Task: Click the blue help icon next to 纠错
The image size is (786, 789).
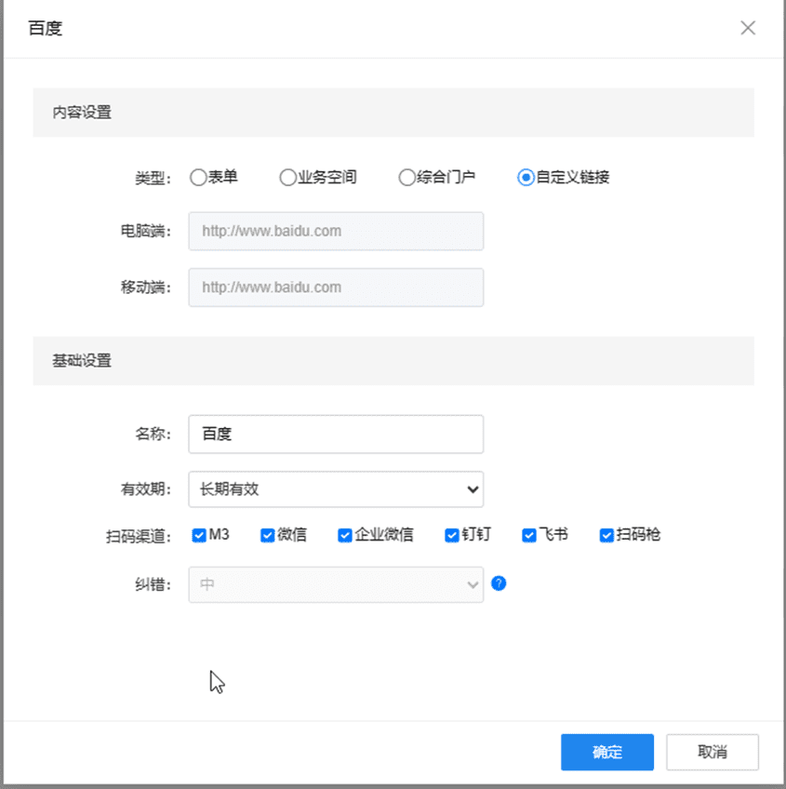Action: (499, 583)
